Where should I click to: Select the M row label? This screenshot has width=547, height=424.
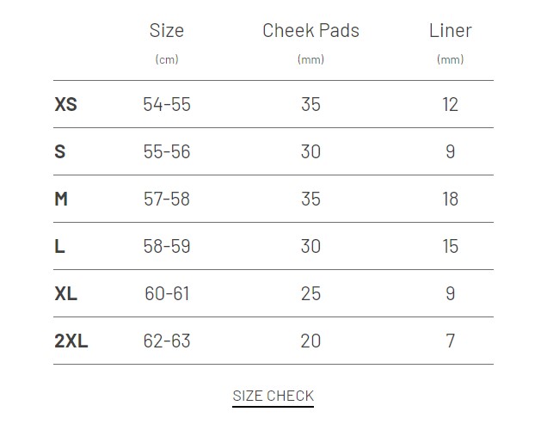point(61,199)
